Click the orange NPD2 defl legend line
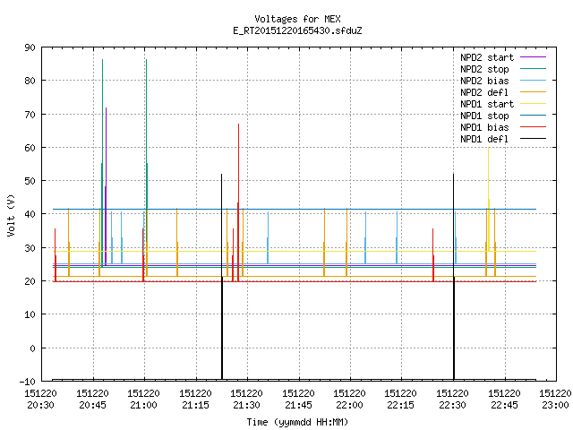573x430 pixels. 533,91
